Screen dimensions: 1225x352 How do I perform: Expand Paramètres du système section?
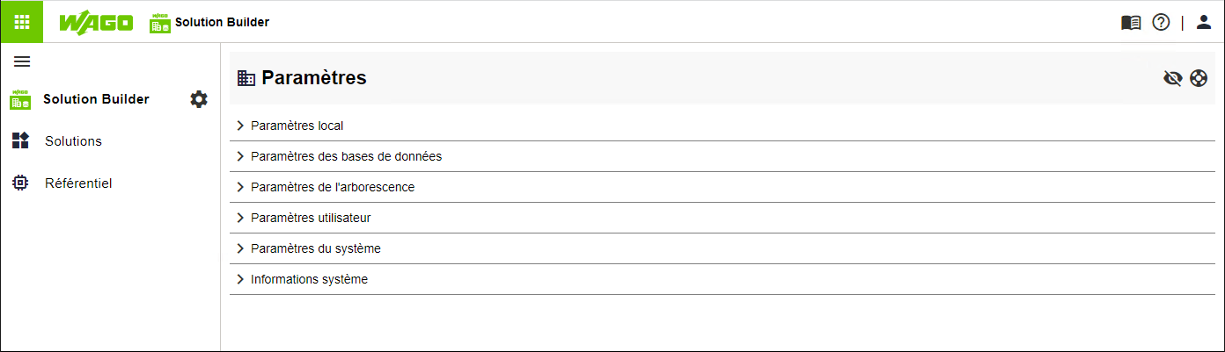click(x=722, y=248)
